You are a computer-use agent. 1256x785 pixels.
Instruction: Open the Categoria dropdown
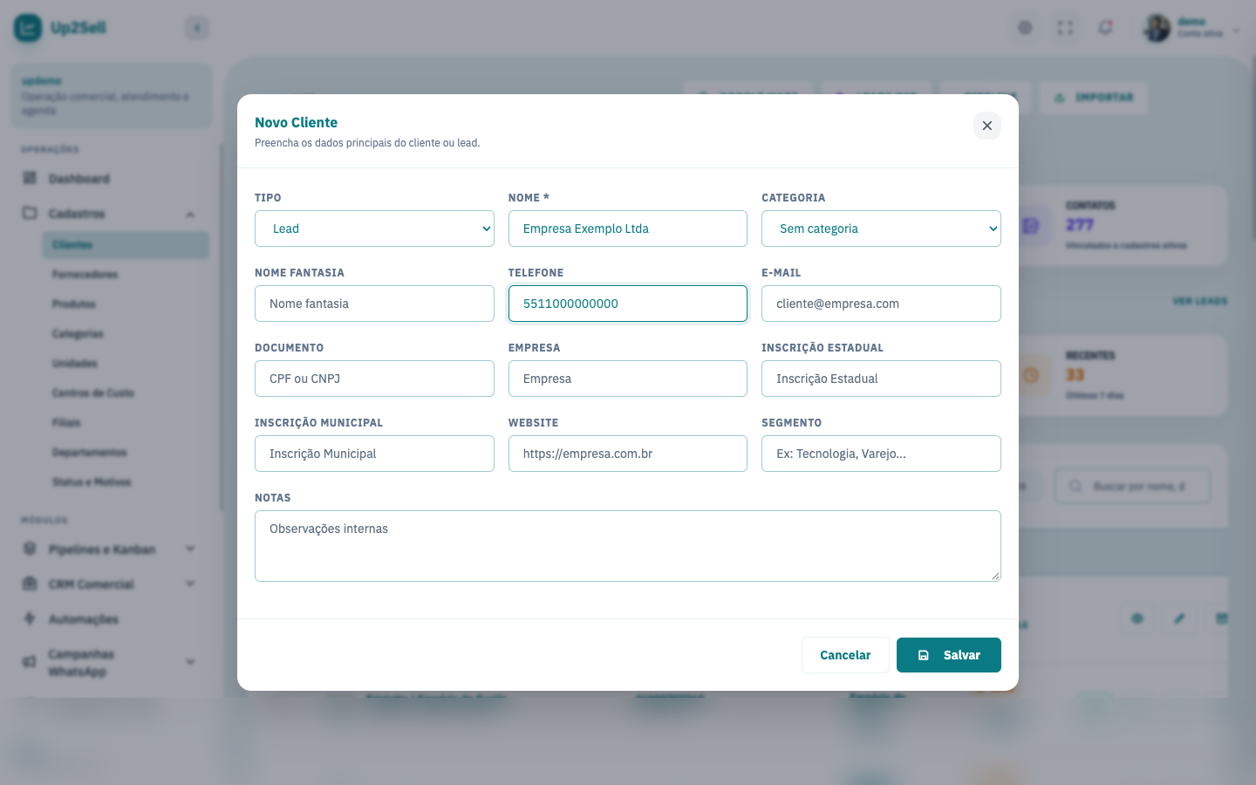881,229
